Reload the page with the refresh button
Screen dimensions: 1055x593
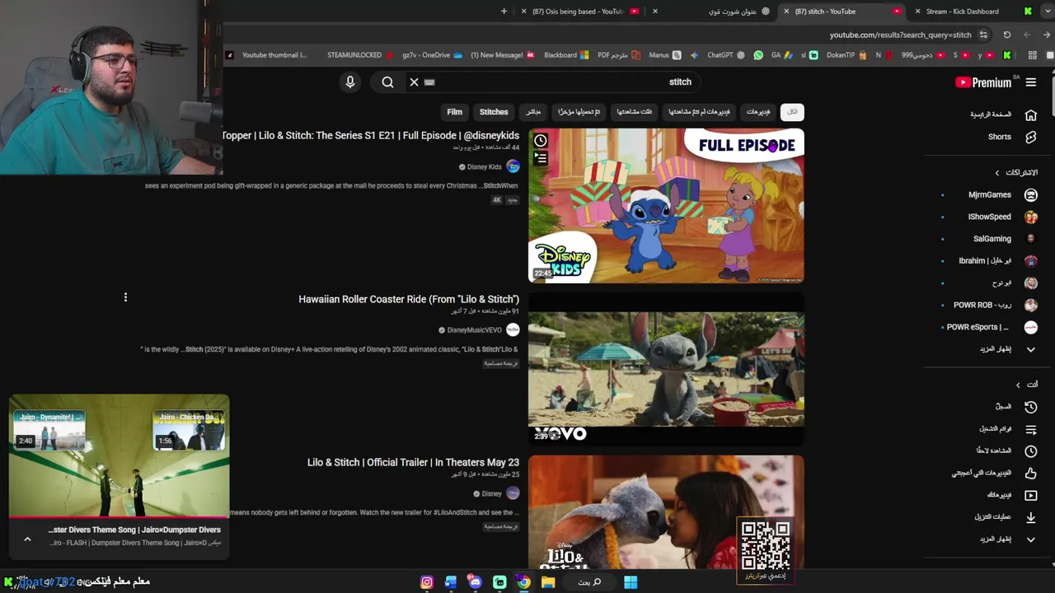(x=1006, y=35)
